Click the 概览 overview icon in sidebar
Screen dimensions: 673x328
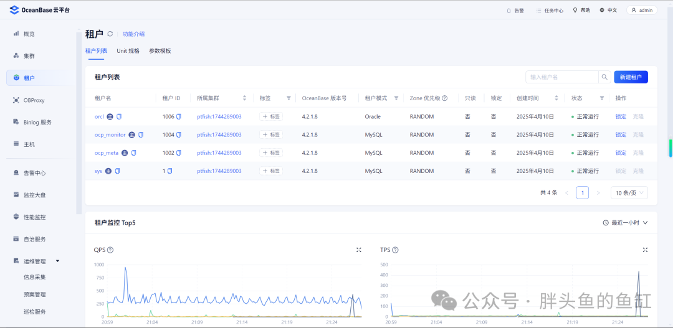(16, 34)
